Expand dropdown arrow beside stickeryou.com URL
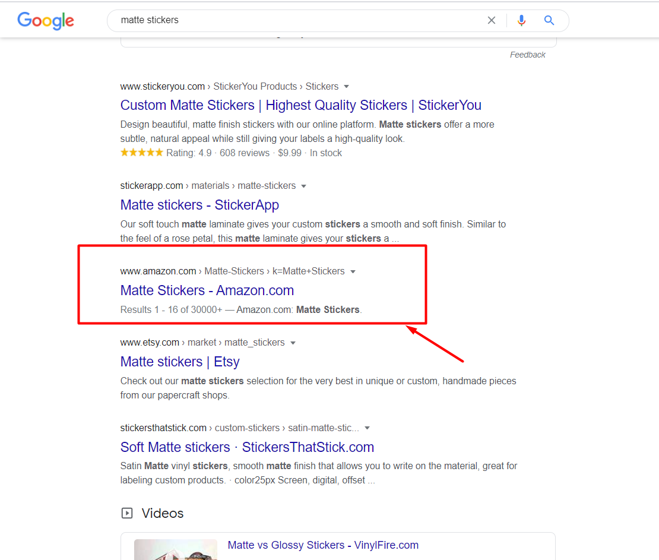 point(346,87)
